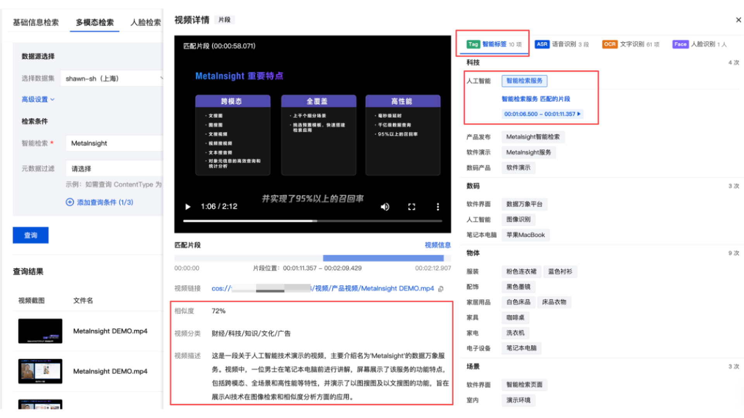Select the 苹果MacBook tag
Screen dimensions: 744x418
pos(525,235)
